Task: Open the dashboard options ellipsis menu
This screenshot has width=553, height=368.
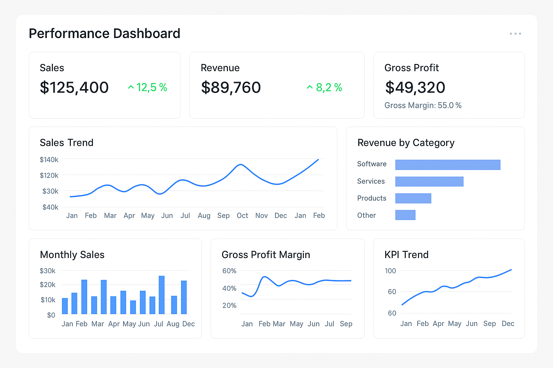Action: click(516, 33)
